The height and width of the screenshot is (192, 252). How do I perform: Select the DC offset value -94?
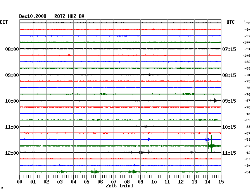[247, 49]
